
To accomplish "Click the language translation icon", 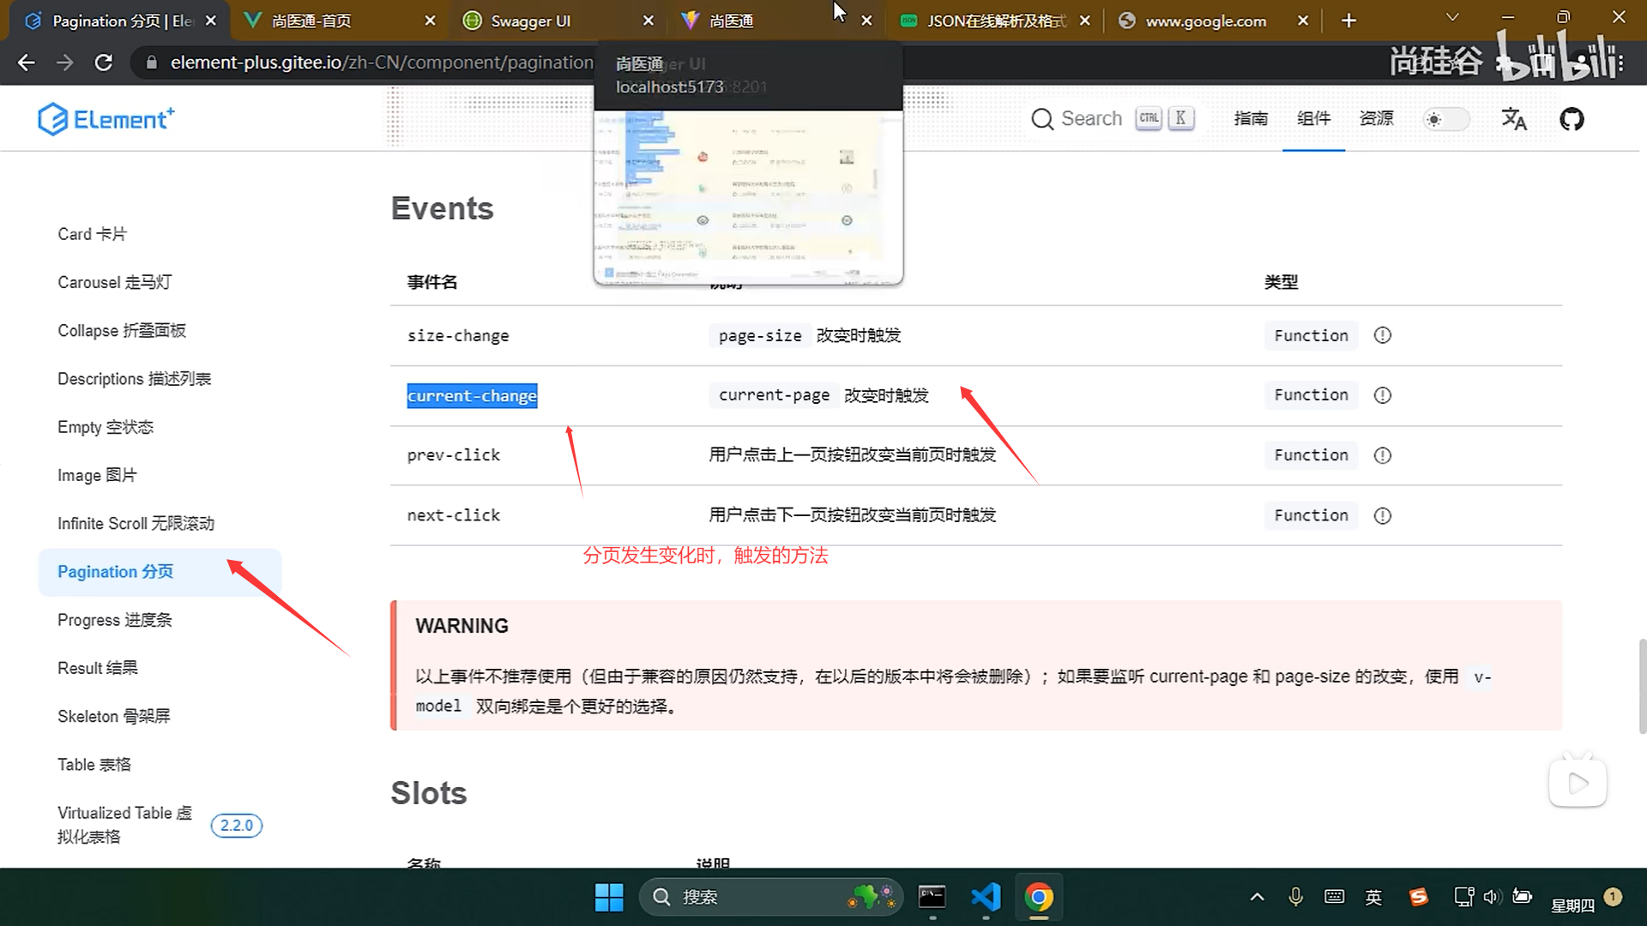I will tap(1513, 119).
